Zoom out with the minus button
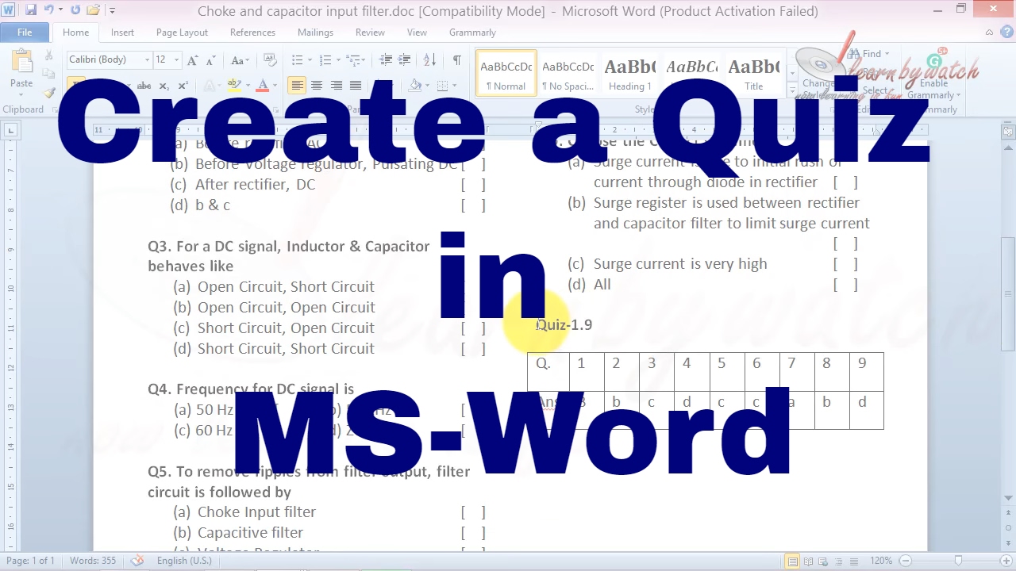 point(904,561)
